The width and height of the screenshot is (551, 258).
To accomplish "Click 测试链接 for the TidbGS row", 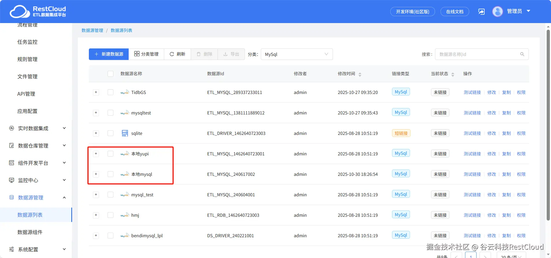I will click(x=472, y=92).
